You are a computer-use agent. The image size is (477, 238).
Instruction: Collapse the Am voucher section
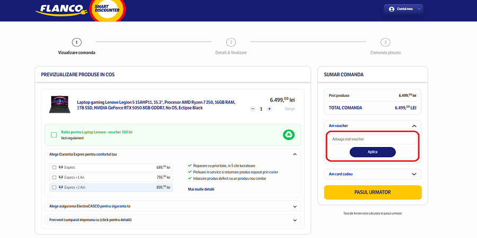pyautogui.click(x=414, y=126)
